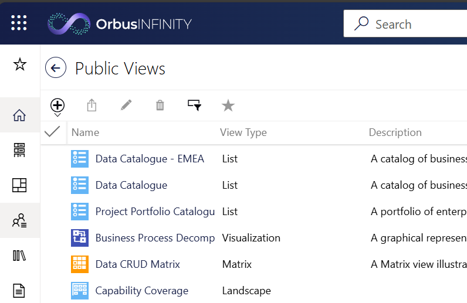Open the Capability Coverage landscape view
Image resolution: width=467 pixels, height=303 pixels.
click(142, 291)
